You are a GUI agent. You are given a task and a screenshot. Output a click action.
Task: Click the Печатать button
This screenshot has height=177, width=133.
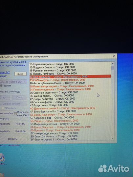coord(20,124)
